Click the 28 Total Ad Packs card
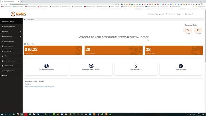The image size is (206, 116). 174,50
